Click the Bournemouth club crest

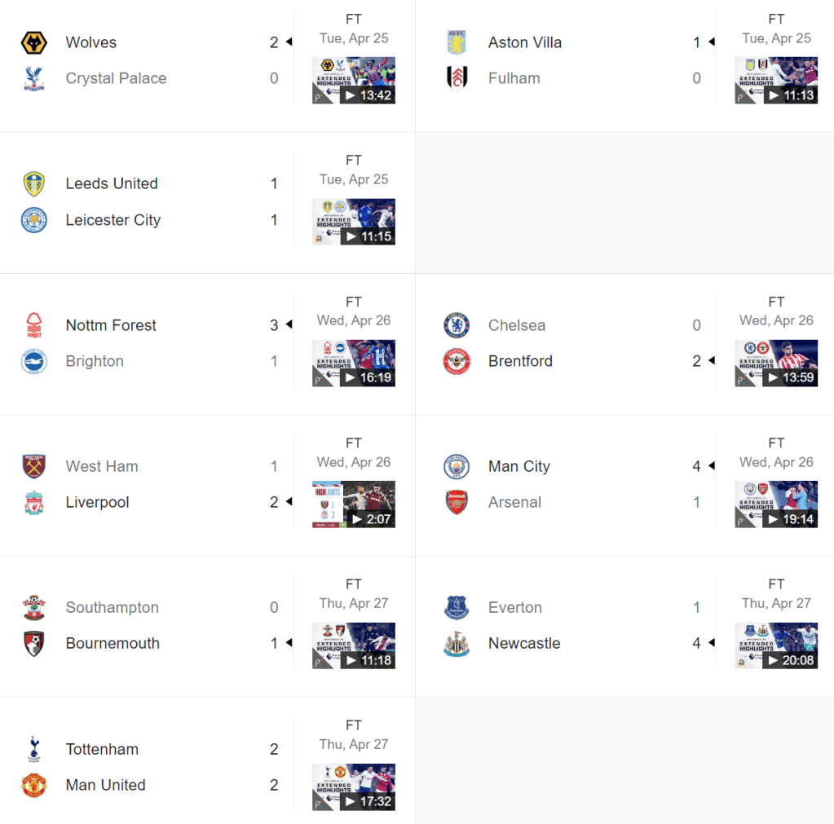[x=33, y=643]
